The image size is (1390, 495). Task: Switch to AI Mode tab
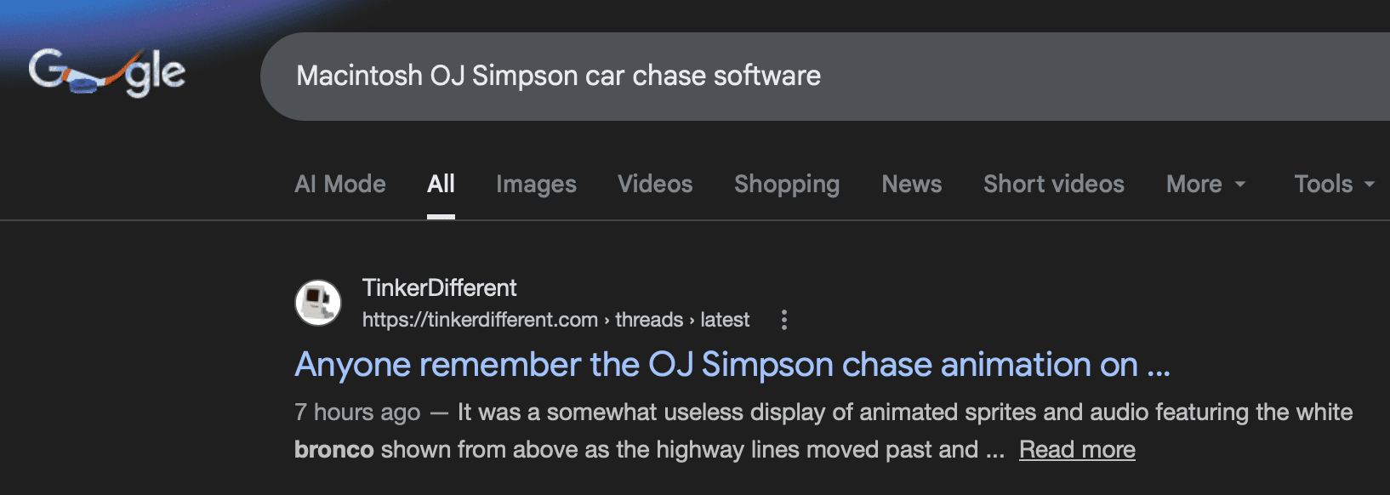coord(340,184)
